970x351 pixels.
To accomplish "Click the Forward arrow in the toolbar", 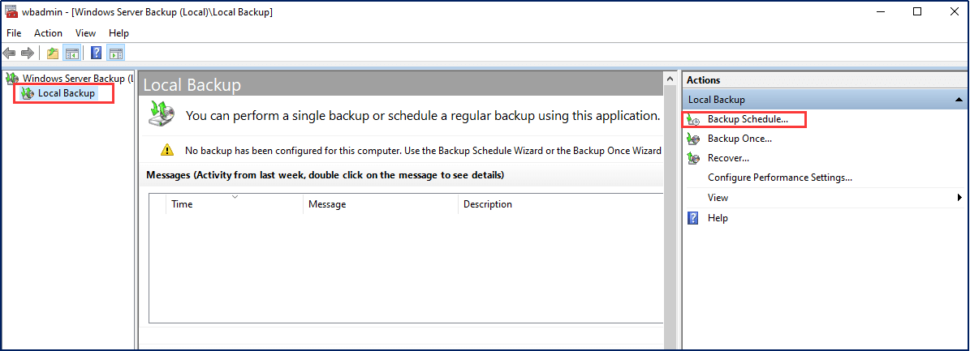I will 28,54.
